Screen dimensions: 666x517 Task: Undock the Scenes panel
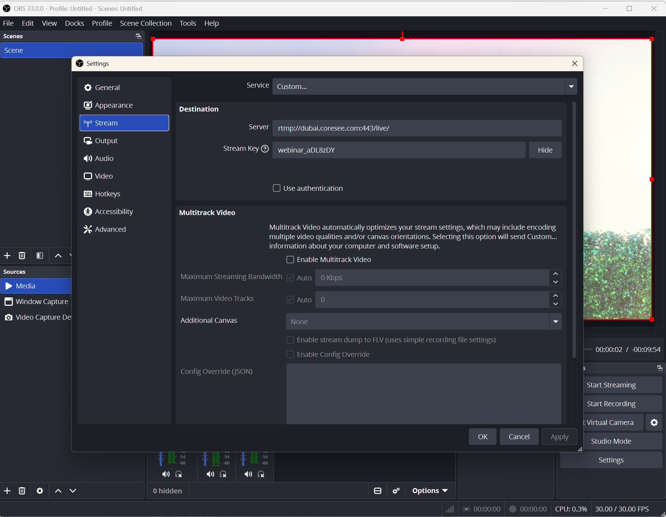(138, 36)
